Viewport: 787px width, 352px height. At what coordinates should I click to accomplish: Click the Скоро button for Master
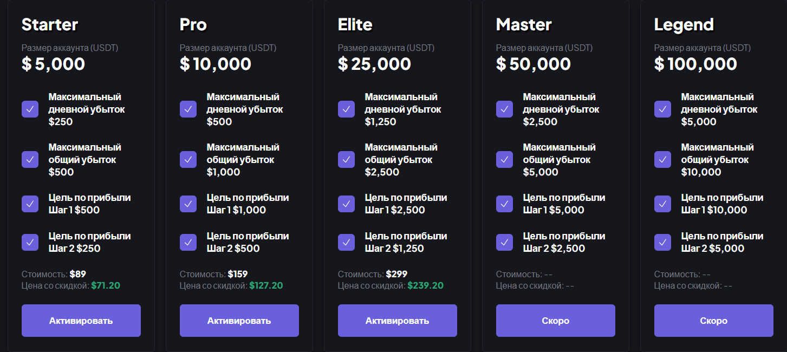pyautogui.click(x=555, y=321)
